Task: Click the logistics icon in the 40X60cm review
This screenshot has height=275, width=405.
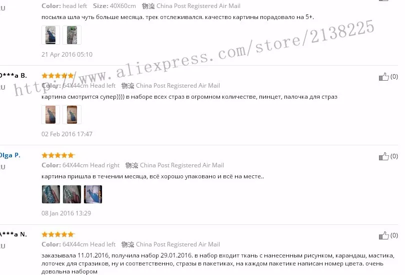Action: (148, 6)
